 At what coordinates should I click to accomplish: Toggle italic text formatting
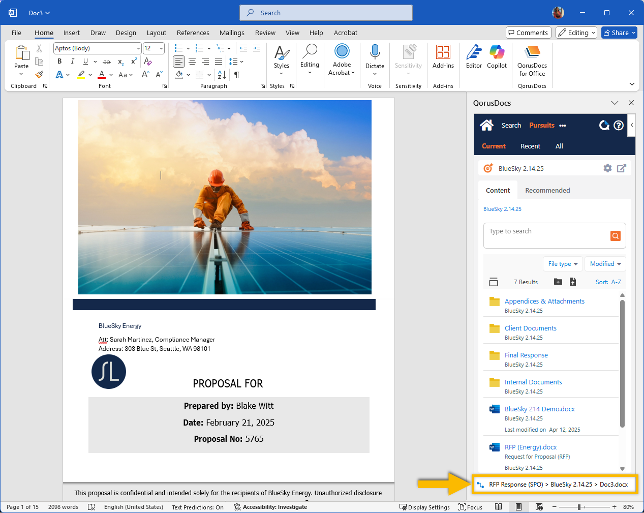tap(72, 62)
